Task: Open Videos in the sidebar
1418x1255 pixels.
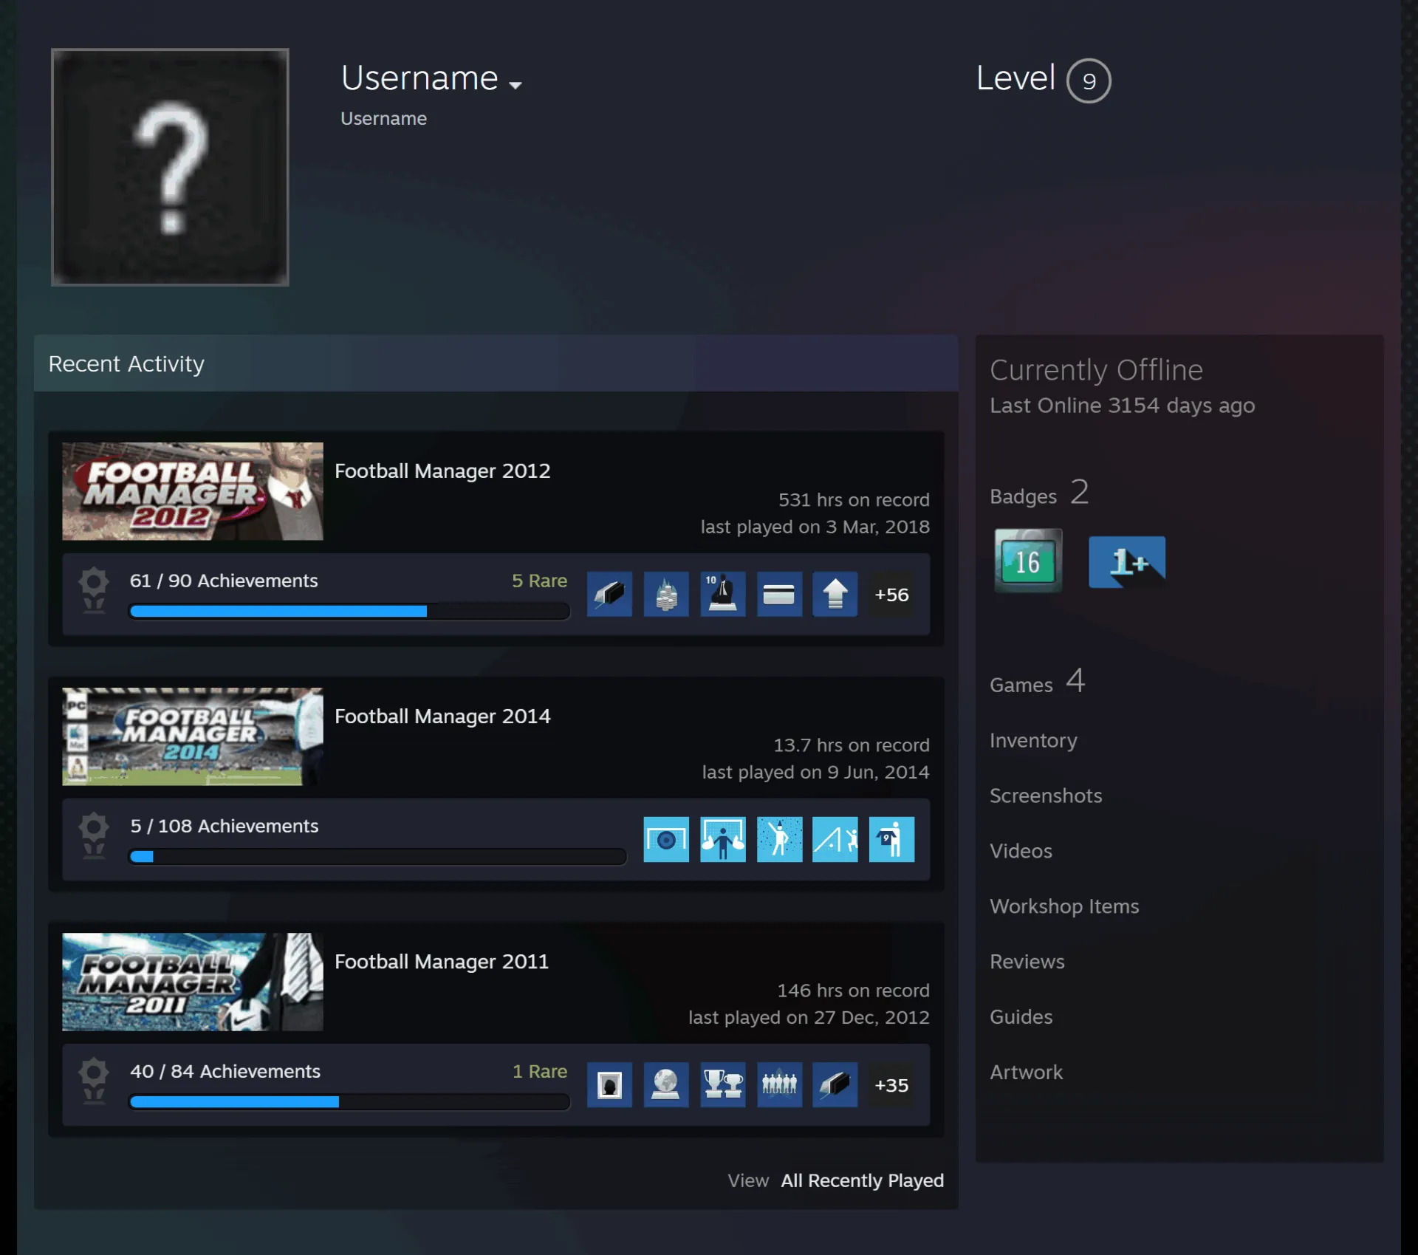Action: click(x=1021, y=851)
